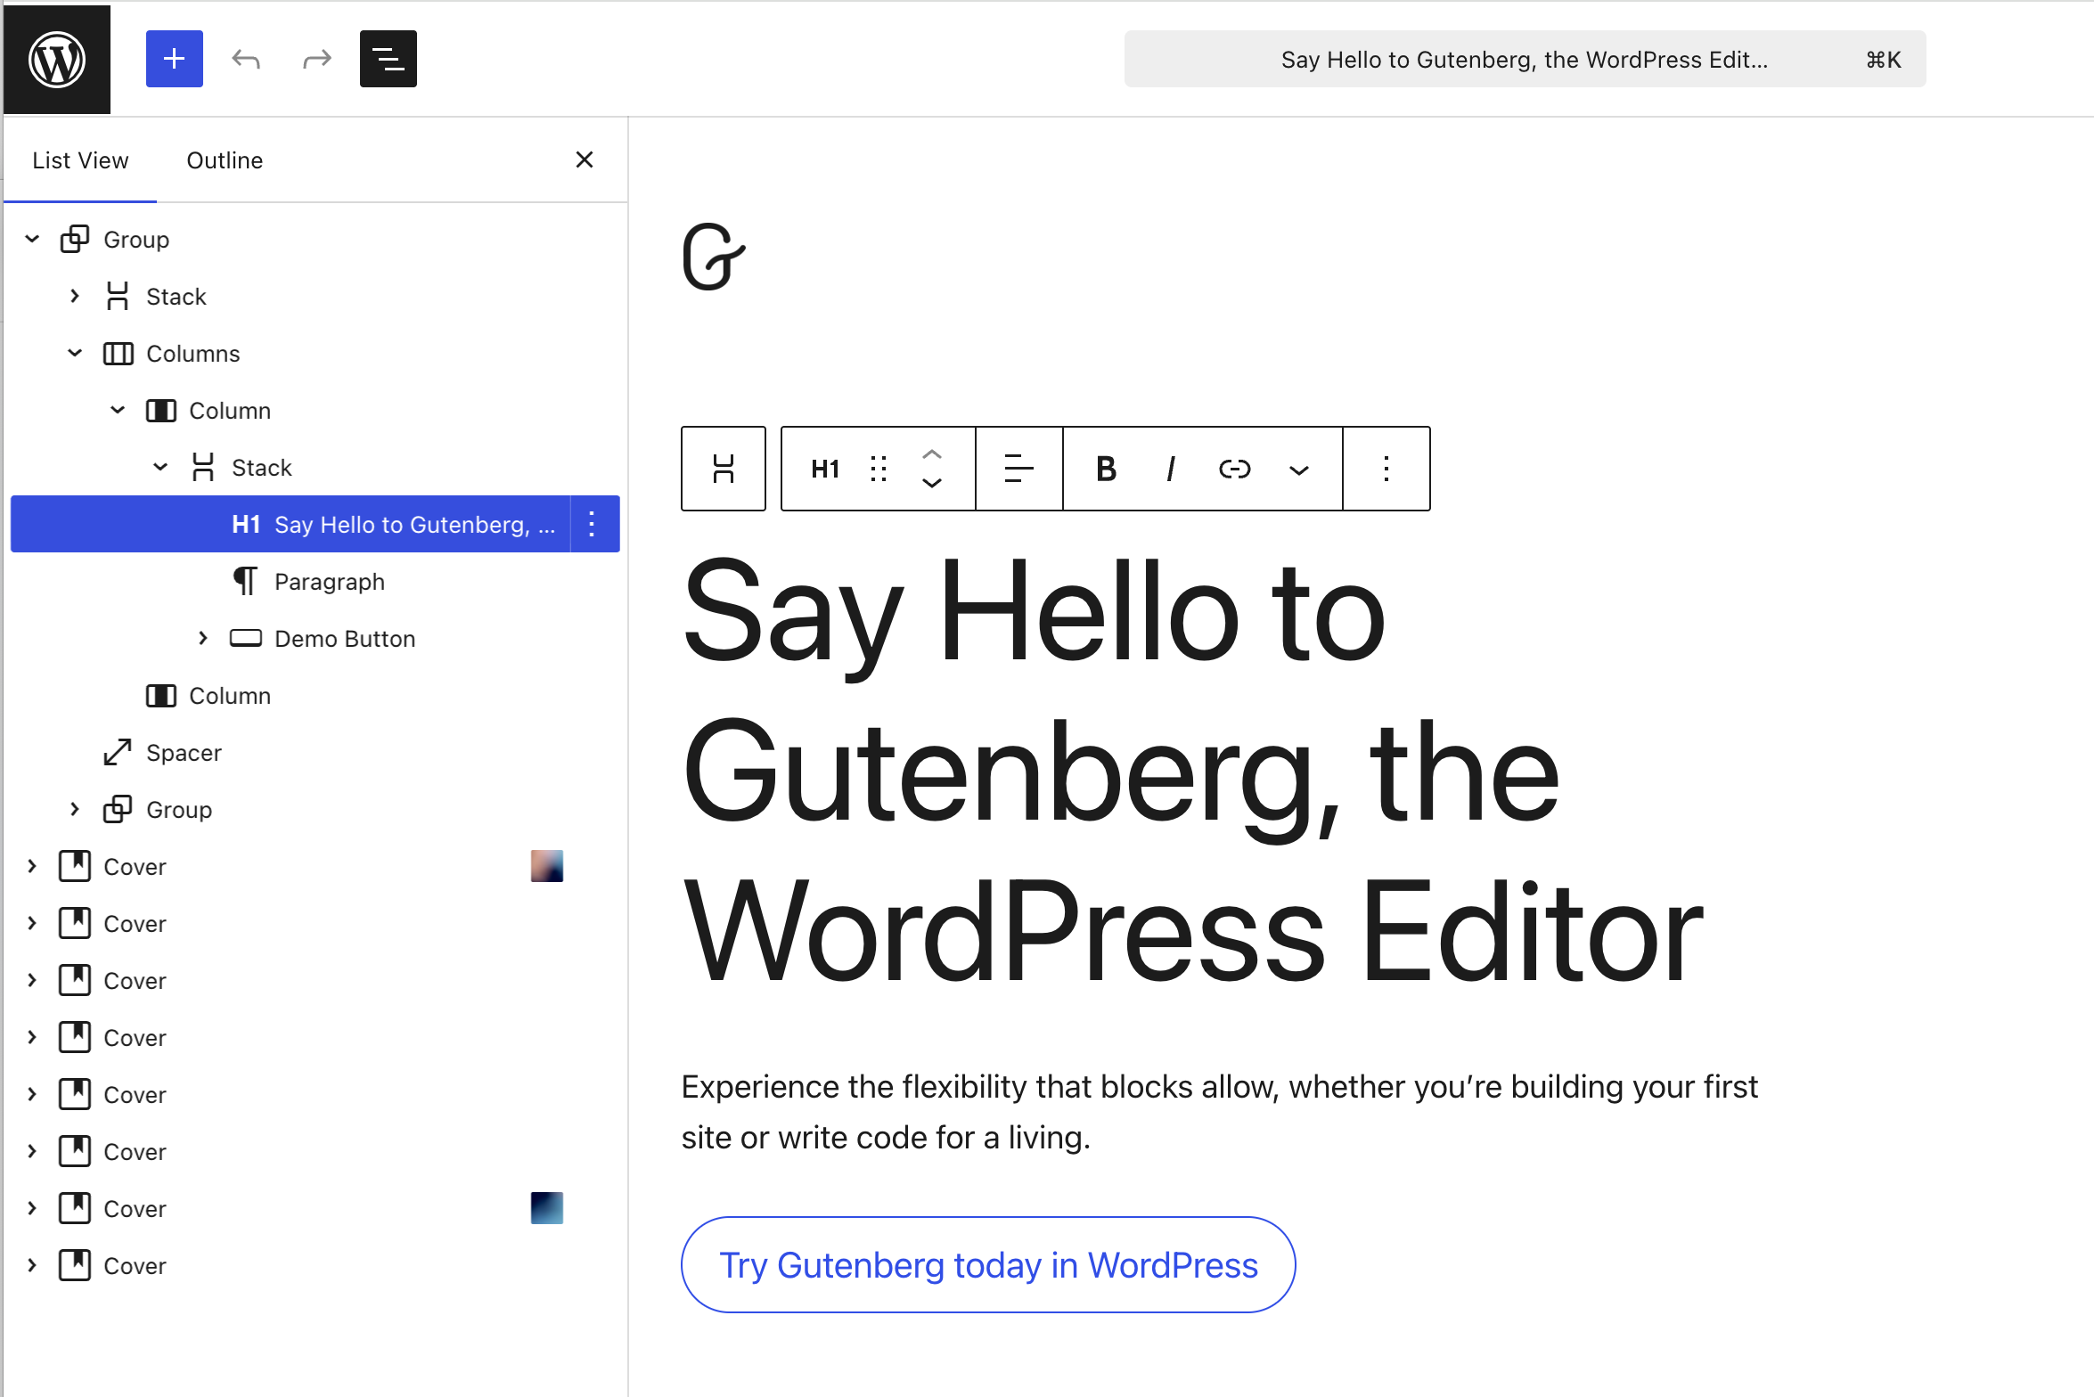Click the block drag handle in toolbar
2094x1397 pixels.
click(879, 469)
